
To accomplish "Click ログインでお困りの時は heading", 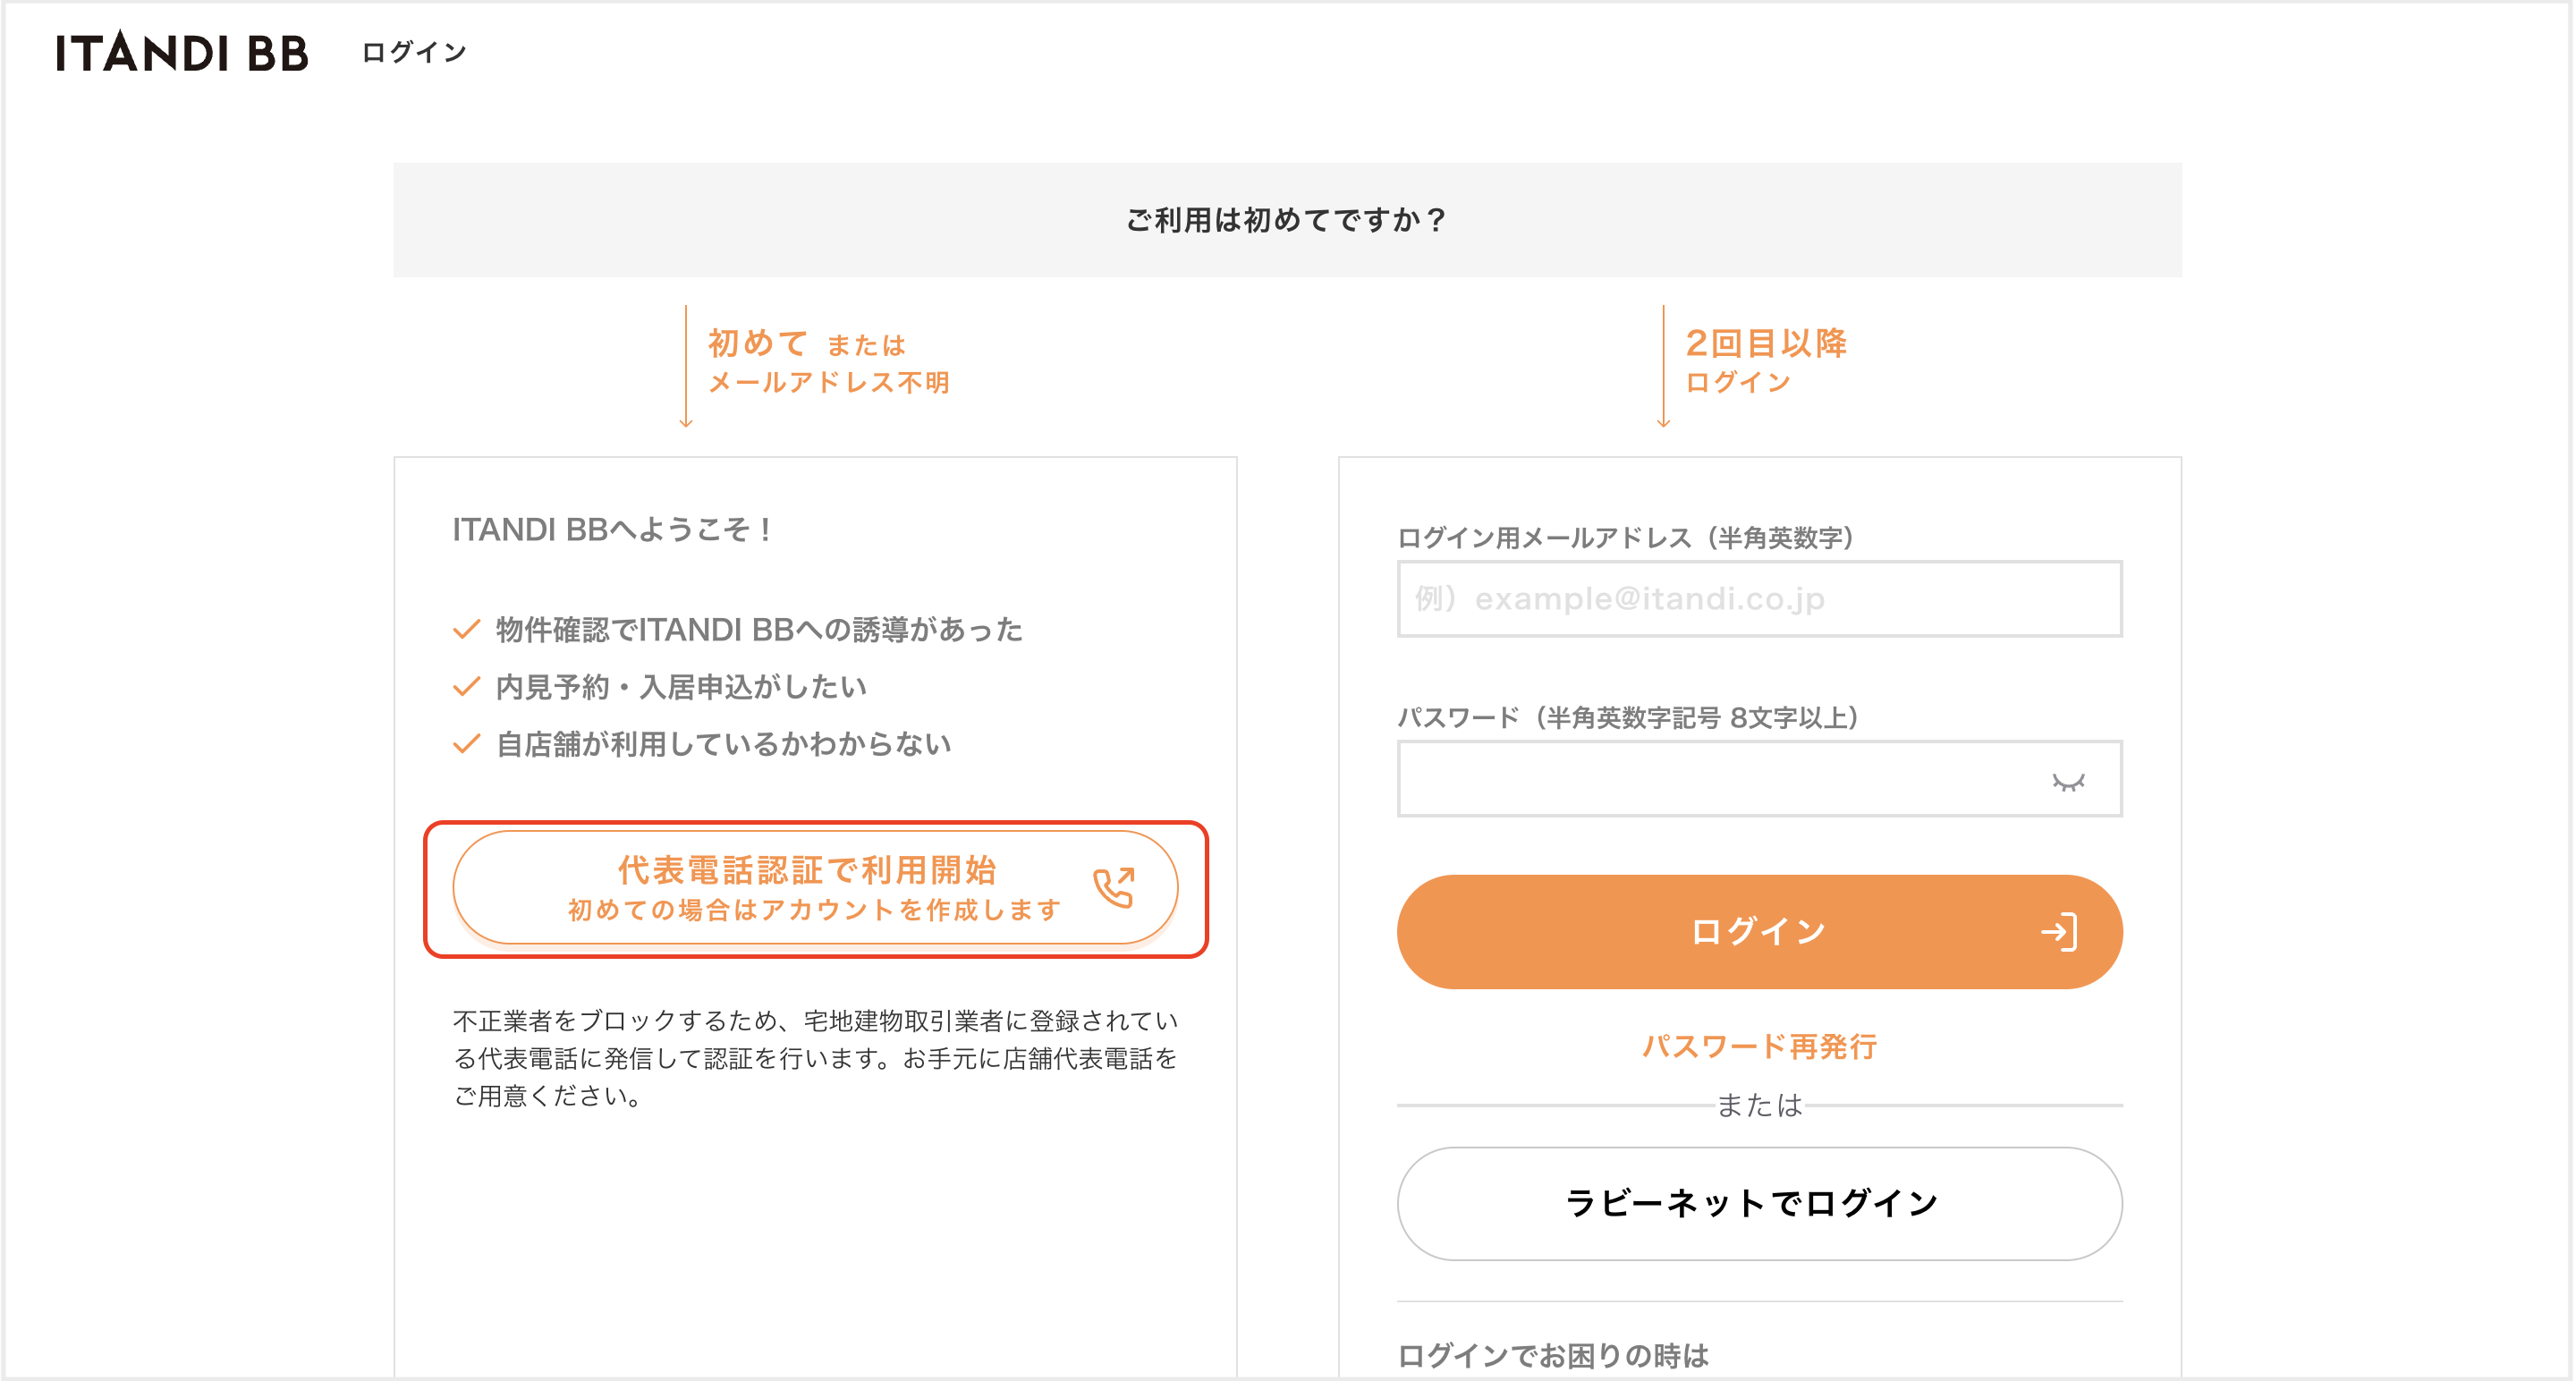I will (1553, 1356).
